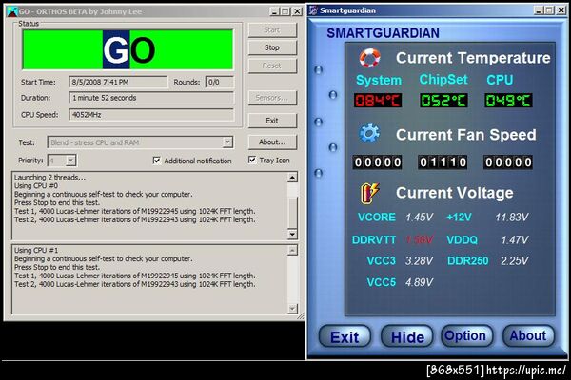Click the DDR250 2.25V value

[514, 260]
